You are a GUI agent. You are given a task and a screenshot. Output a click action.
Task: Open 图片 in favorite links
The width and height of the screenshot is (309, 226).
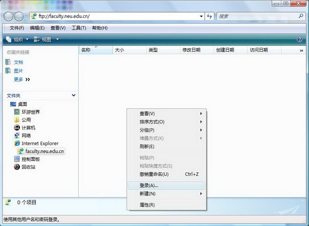(18, 71)
